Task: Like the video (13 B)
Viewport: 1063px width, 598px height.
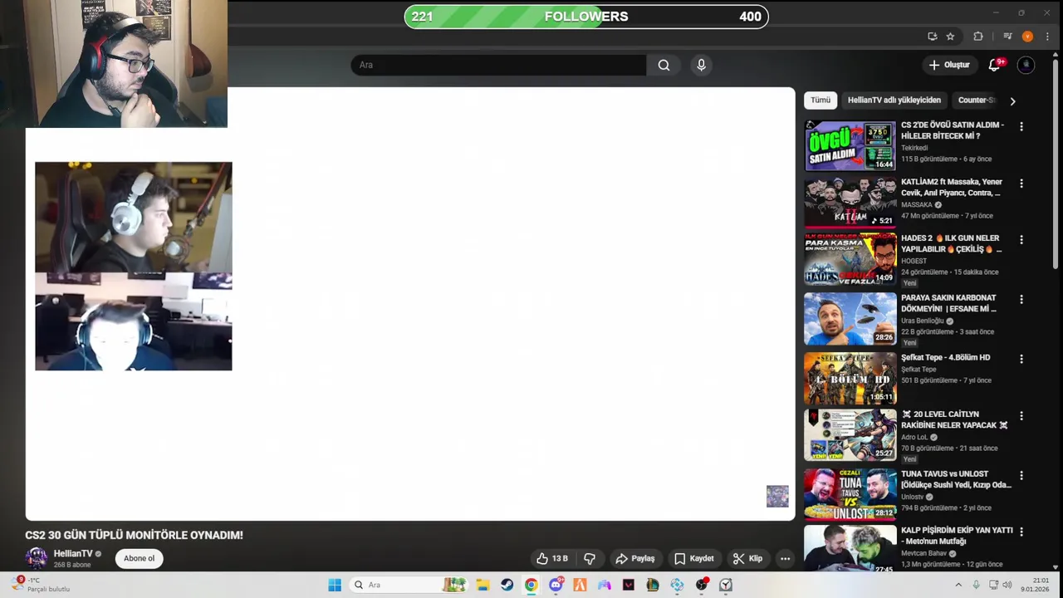Action: pos(552,559)
